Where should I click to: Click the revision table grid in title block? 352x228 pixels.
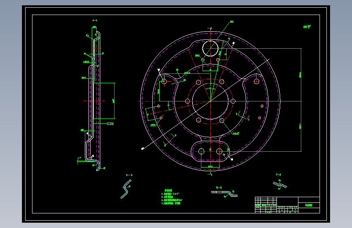(266, 205)
